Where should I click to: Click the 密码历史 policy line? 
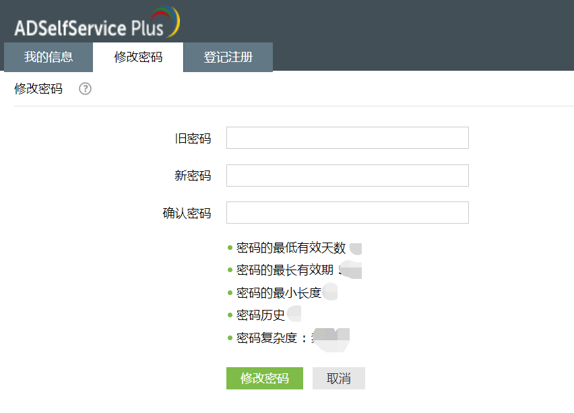(261, 315)
